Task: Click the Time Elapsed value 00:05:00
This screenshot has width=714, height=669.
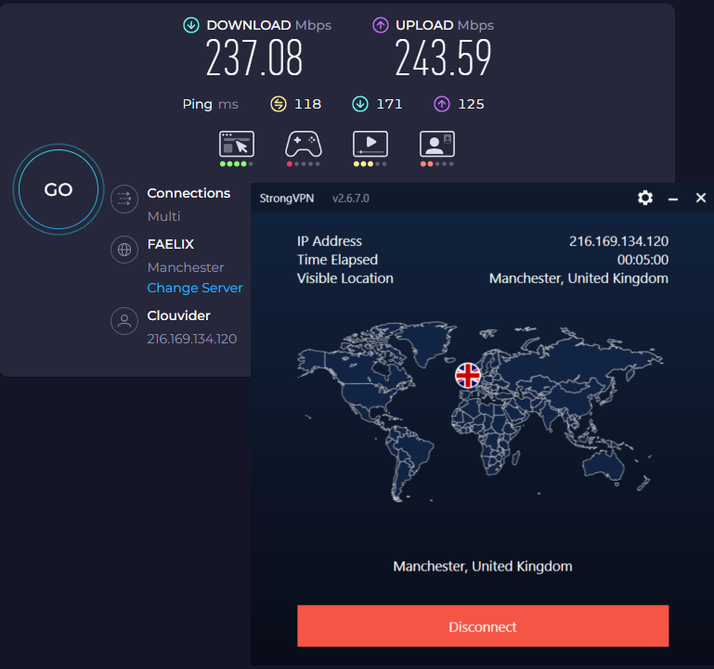Action: (643, 260)
